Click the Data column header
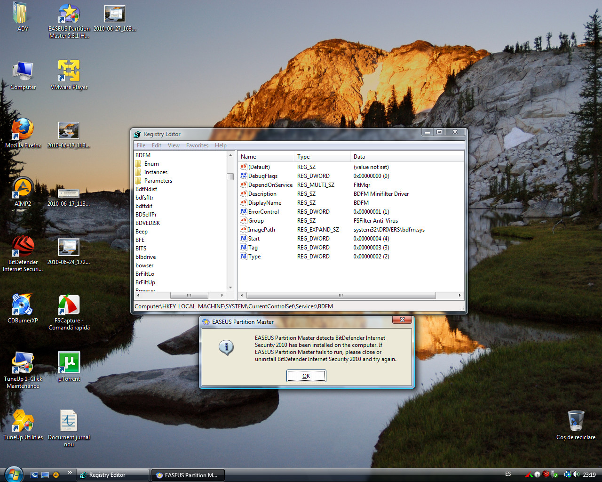 coord(407,157)
